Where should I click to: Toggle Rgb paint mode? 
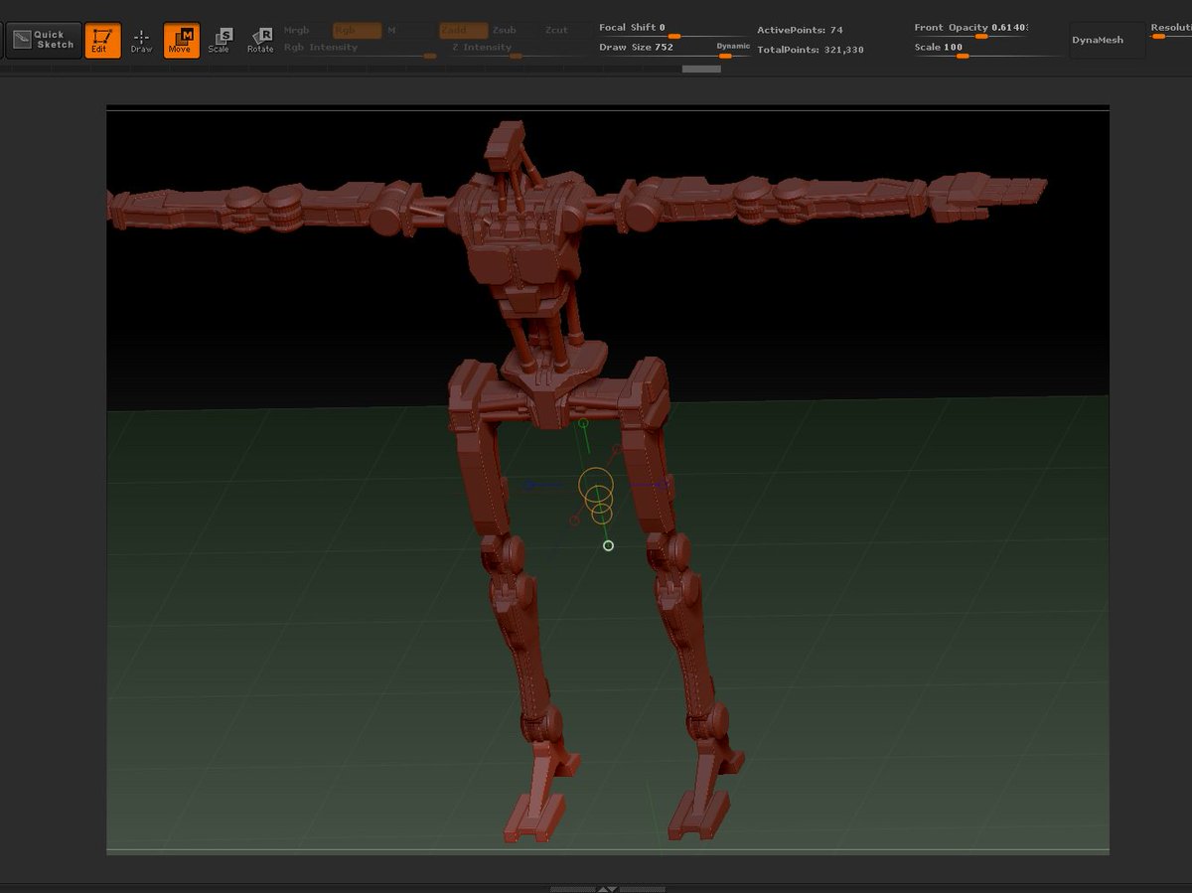pos(357,31)
